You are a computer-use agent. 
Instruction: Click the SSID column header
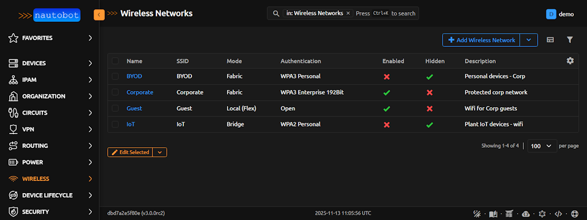(x=183, y=61)
